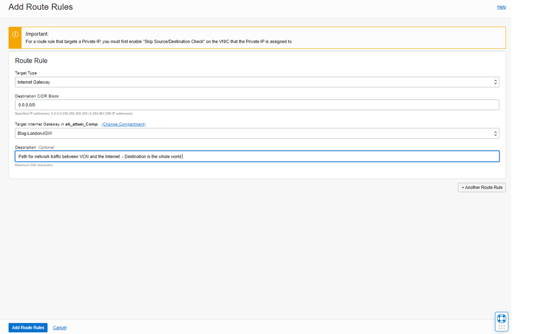The width and height of the screenshot is (535, 334).
Task: Click the 'Target Type' field label
Action: click(26, 73)
